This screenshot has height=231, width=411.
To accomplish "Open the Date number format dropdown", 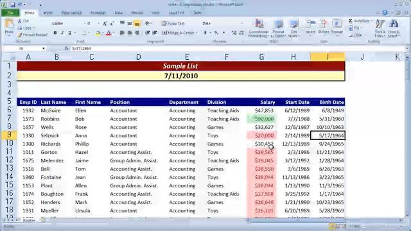I will [242, 23].
